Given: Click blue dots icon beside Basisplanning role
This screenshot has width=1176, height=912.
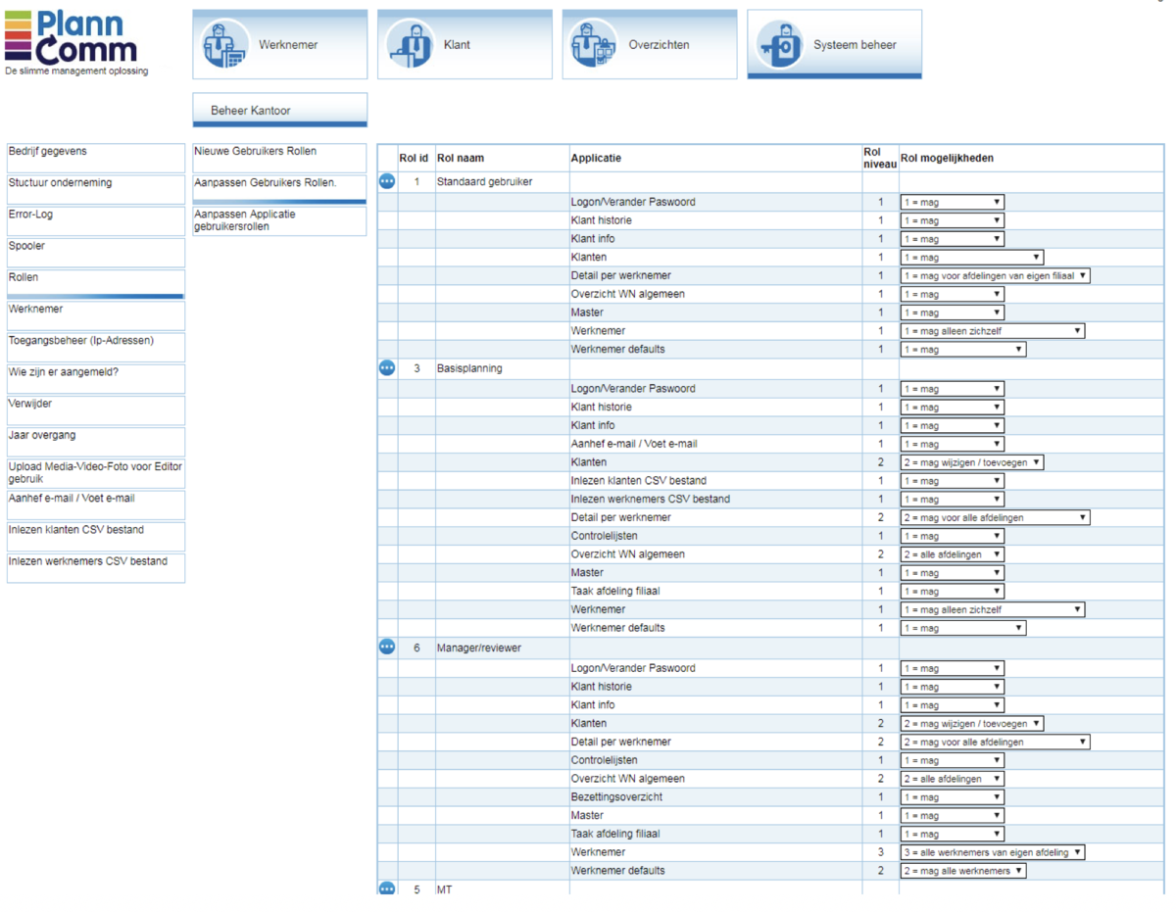Looking at the screenshot, I should [387, 368].
